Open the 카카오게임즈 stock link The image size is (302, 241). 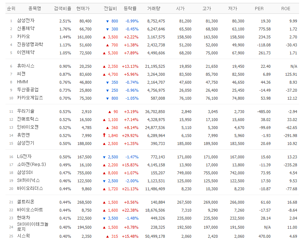coord(30,97)
